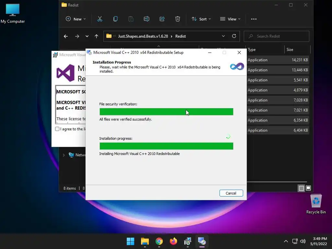Open File Explorer from the taskbar
Image resolution: width=332 pixels, height=249 pixels.
145,241
